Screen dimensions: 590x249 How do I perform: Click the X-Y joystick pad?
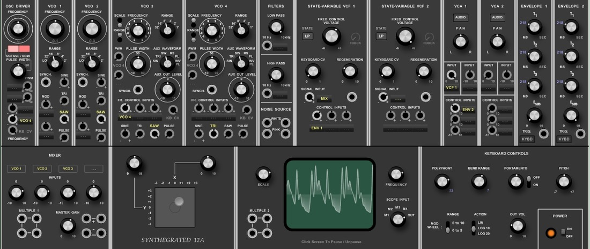click(175, 207)
